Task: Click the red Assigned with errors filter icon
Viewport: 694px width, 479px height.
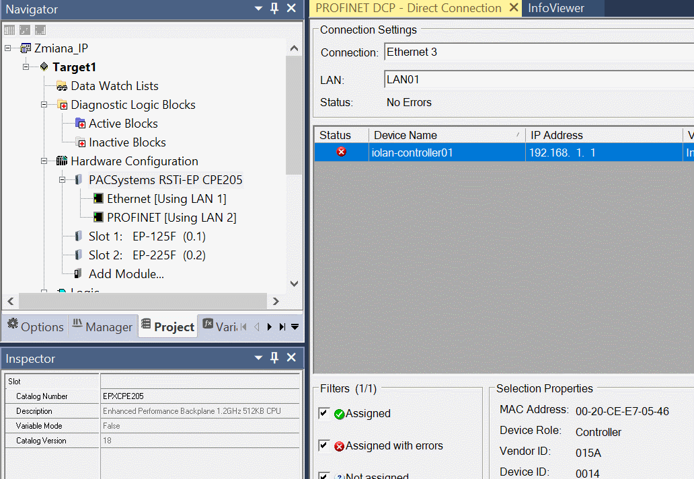Action: (340, 446)
